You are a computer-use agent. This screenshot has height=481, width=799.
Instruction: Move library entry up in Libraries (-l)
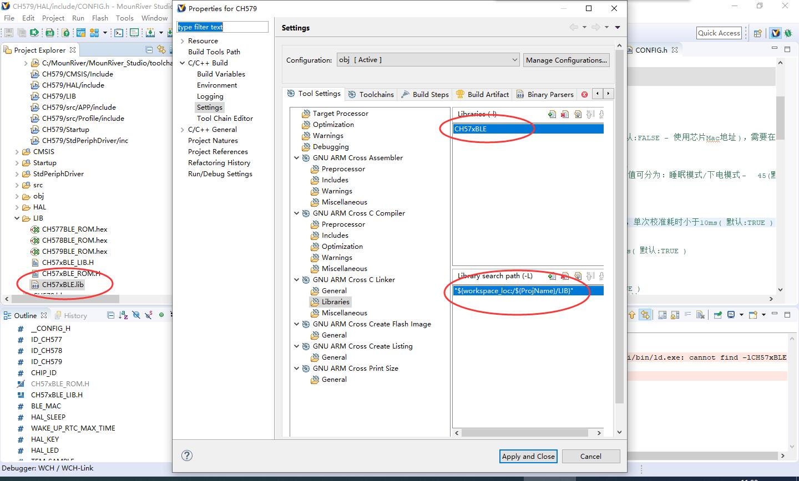(590, 114)
